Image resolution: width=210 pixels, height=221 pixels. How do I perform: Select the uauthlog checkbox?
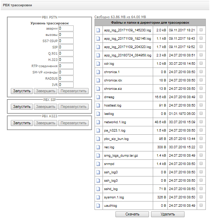point(201,205)
